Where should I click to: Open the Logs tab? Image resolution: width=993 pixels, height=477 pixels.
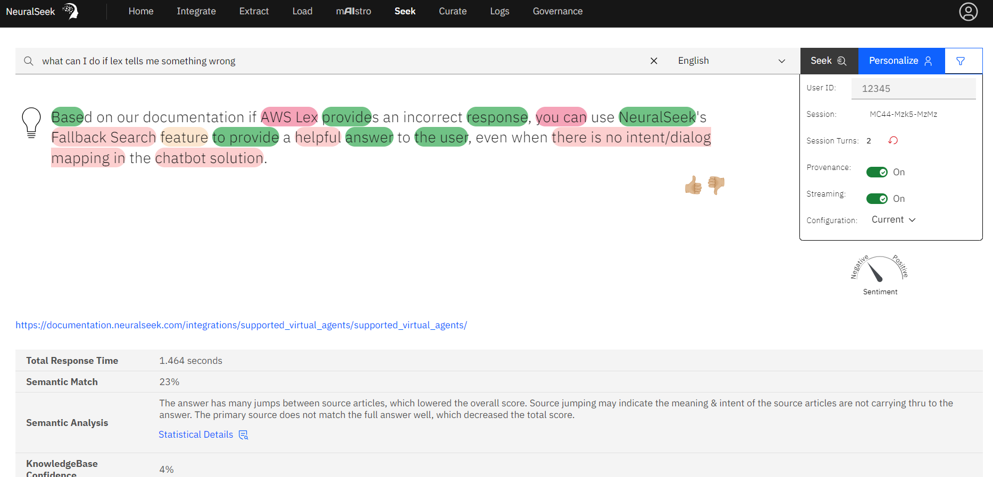click(499, 11)
